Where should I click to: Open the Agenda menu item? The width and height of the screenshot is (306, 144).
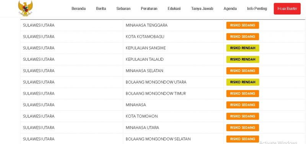tap(230, 8)
